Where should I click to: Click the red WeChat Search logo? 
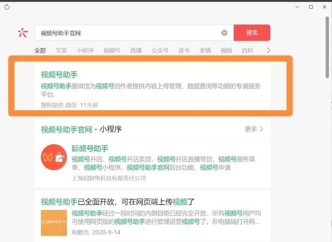pyautogui.click(x=23, y=33)
